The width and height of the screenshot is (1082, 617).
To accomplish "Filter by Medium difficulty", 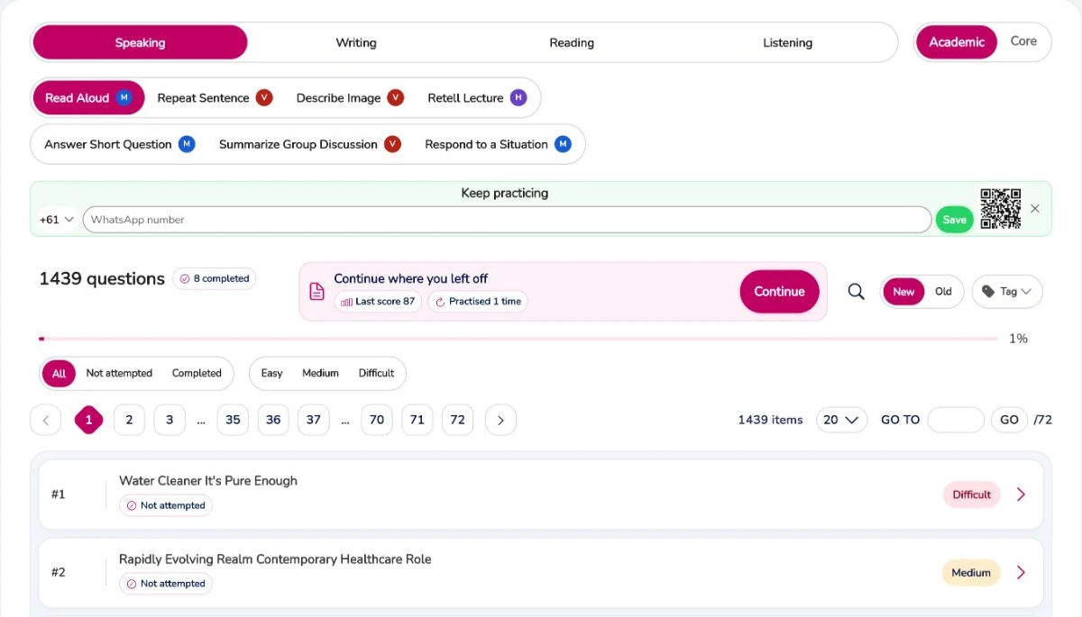I will [x=320, y=373].
